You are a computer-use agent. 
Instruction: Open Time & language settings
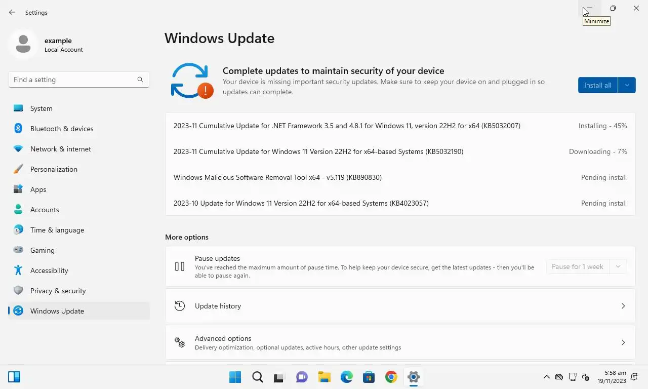tap(79, 230)
